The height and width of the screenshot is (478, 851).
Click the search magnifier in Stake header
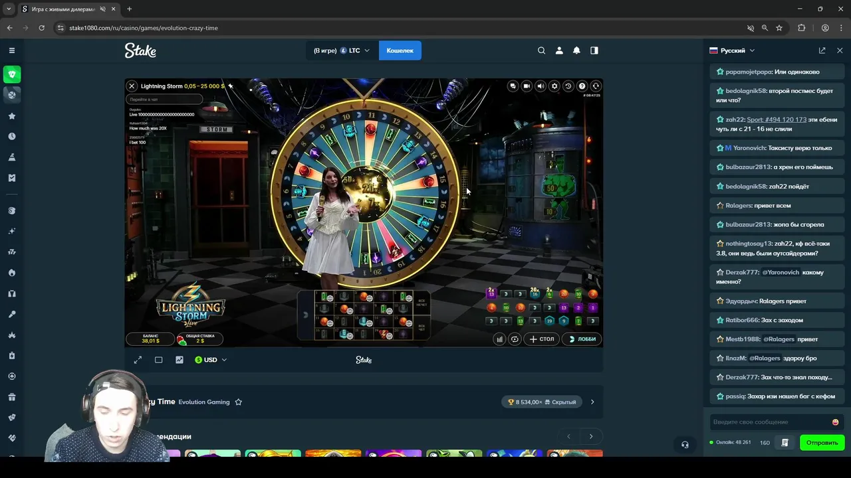(541, 50)
